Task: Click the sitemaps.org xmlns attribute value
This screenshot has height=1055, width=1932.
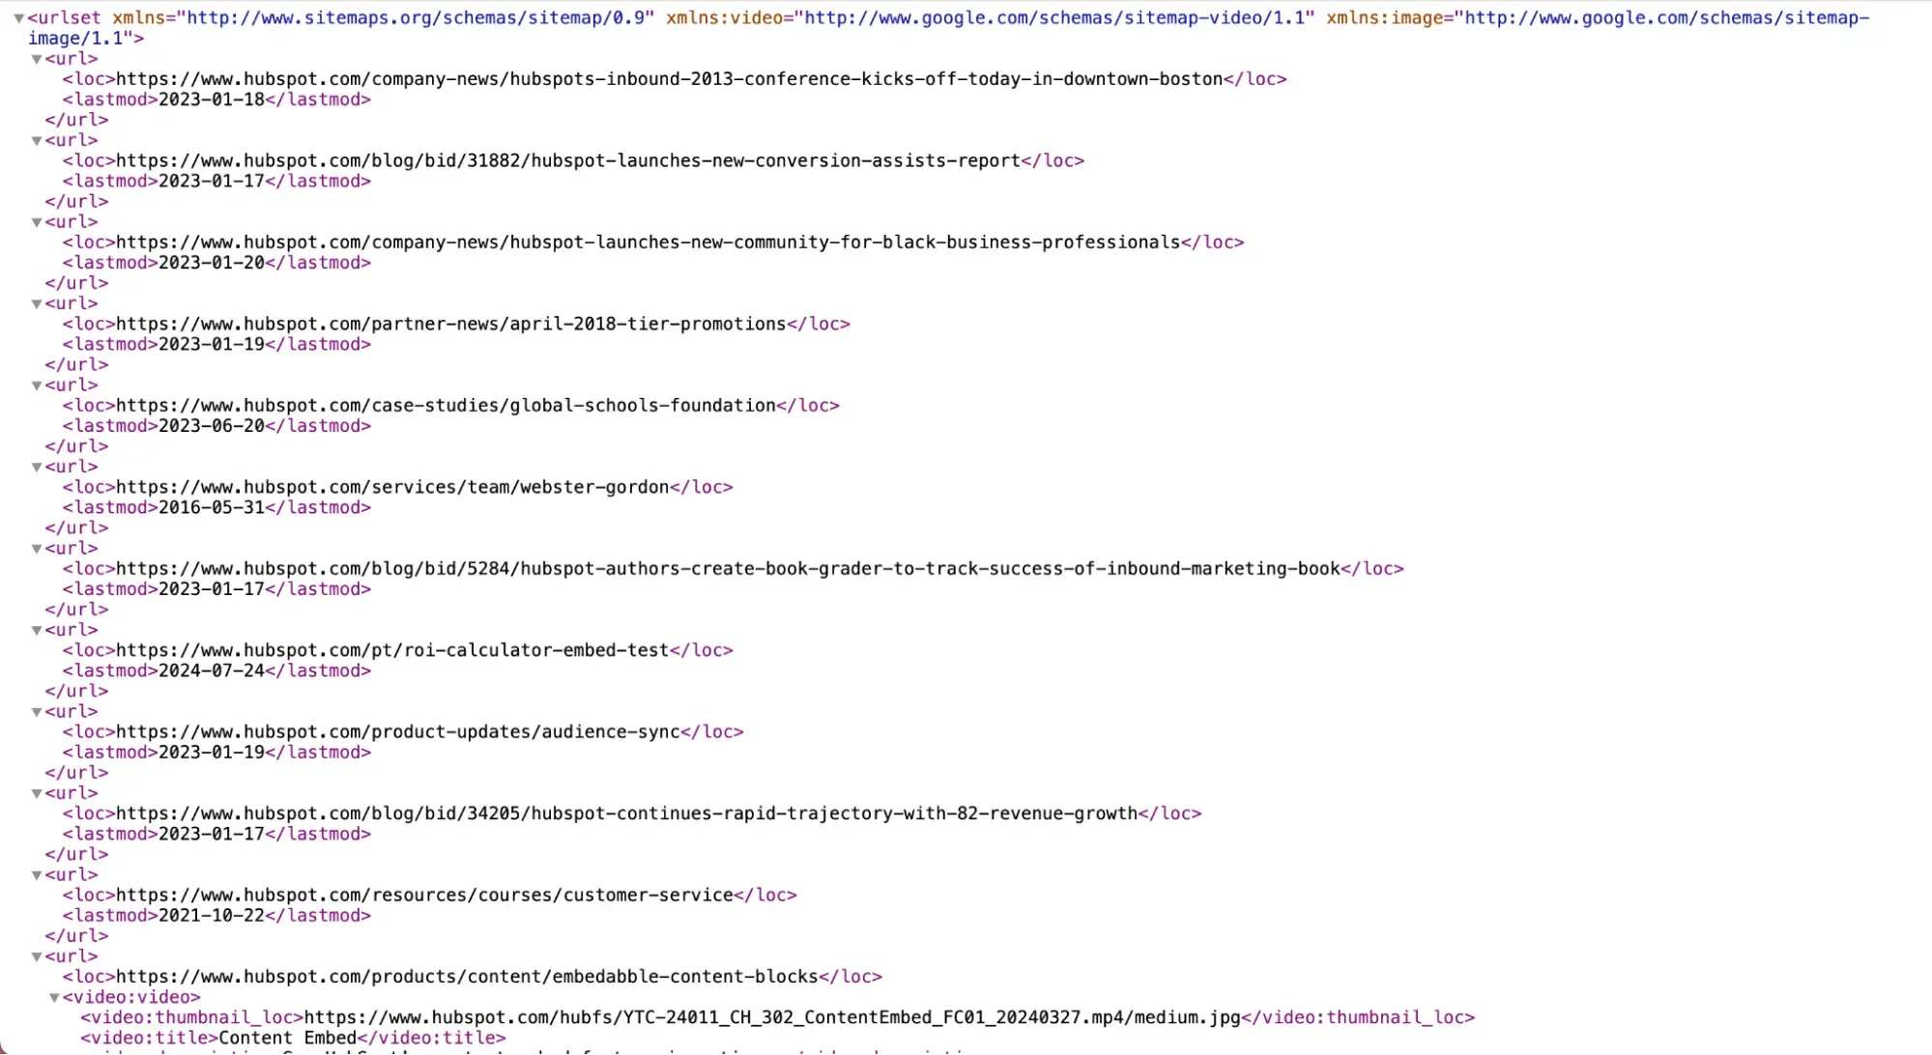Action: [419, 17]
